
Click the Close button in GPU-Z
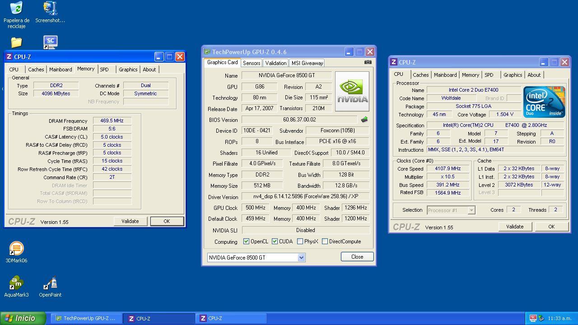point(357,257)
